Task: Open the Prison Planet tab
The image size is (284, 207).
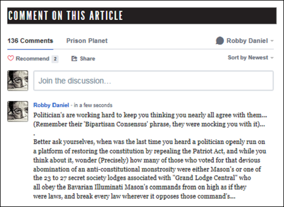Action: point(87,40)
